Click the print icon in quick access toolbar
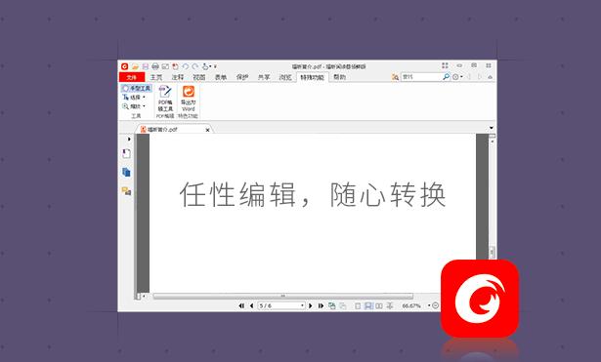This screenshot has height=362, width=601. (x=155, y=66)
